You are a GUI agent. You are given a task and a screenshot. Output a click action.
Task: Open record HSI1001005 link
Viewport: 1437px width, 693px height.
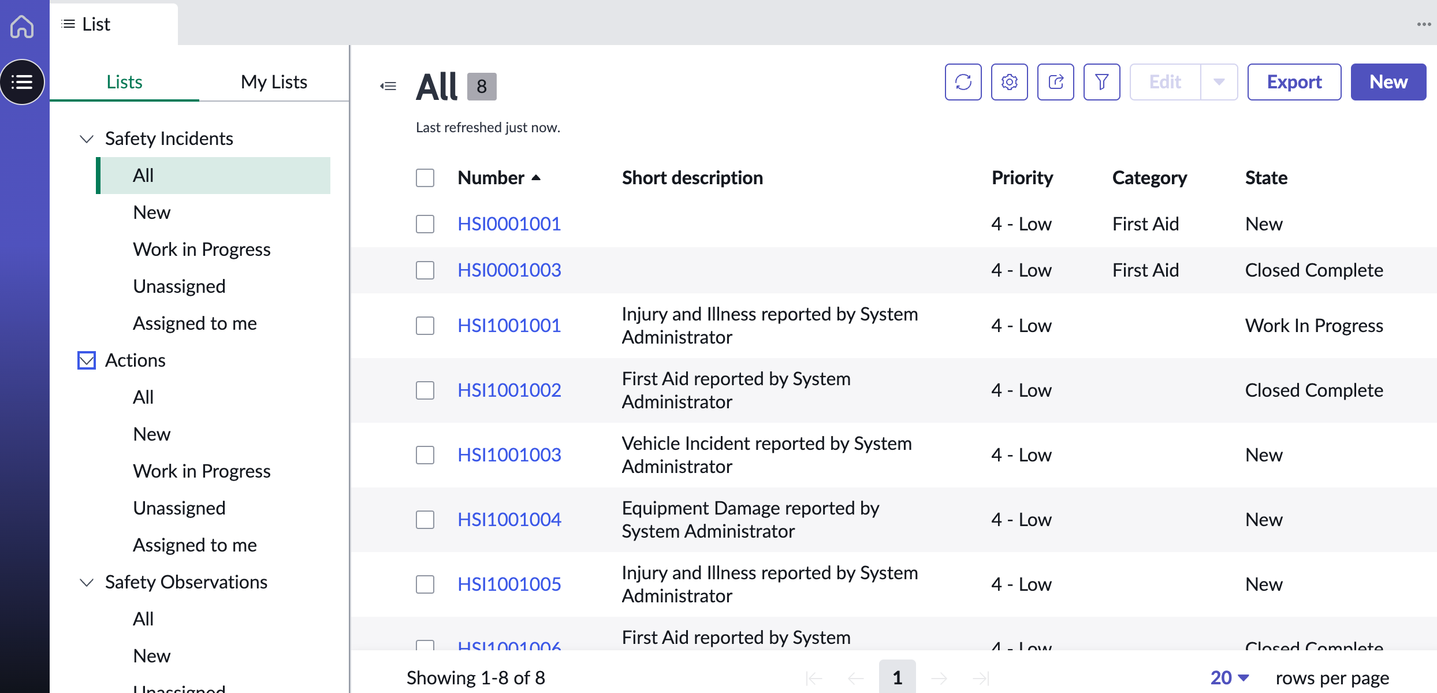pos(509,584)
